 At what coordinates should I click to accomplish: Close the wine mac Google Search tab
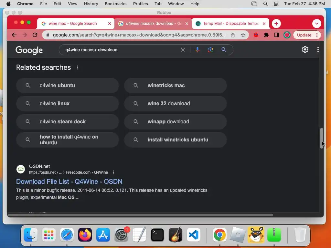click(109, 24)
